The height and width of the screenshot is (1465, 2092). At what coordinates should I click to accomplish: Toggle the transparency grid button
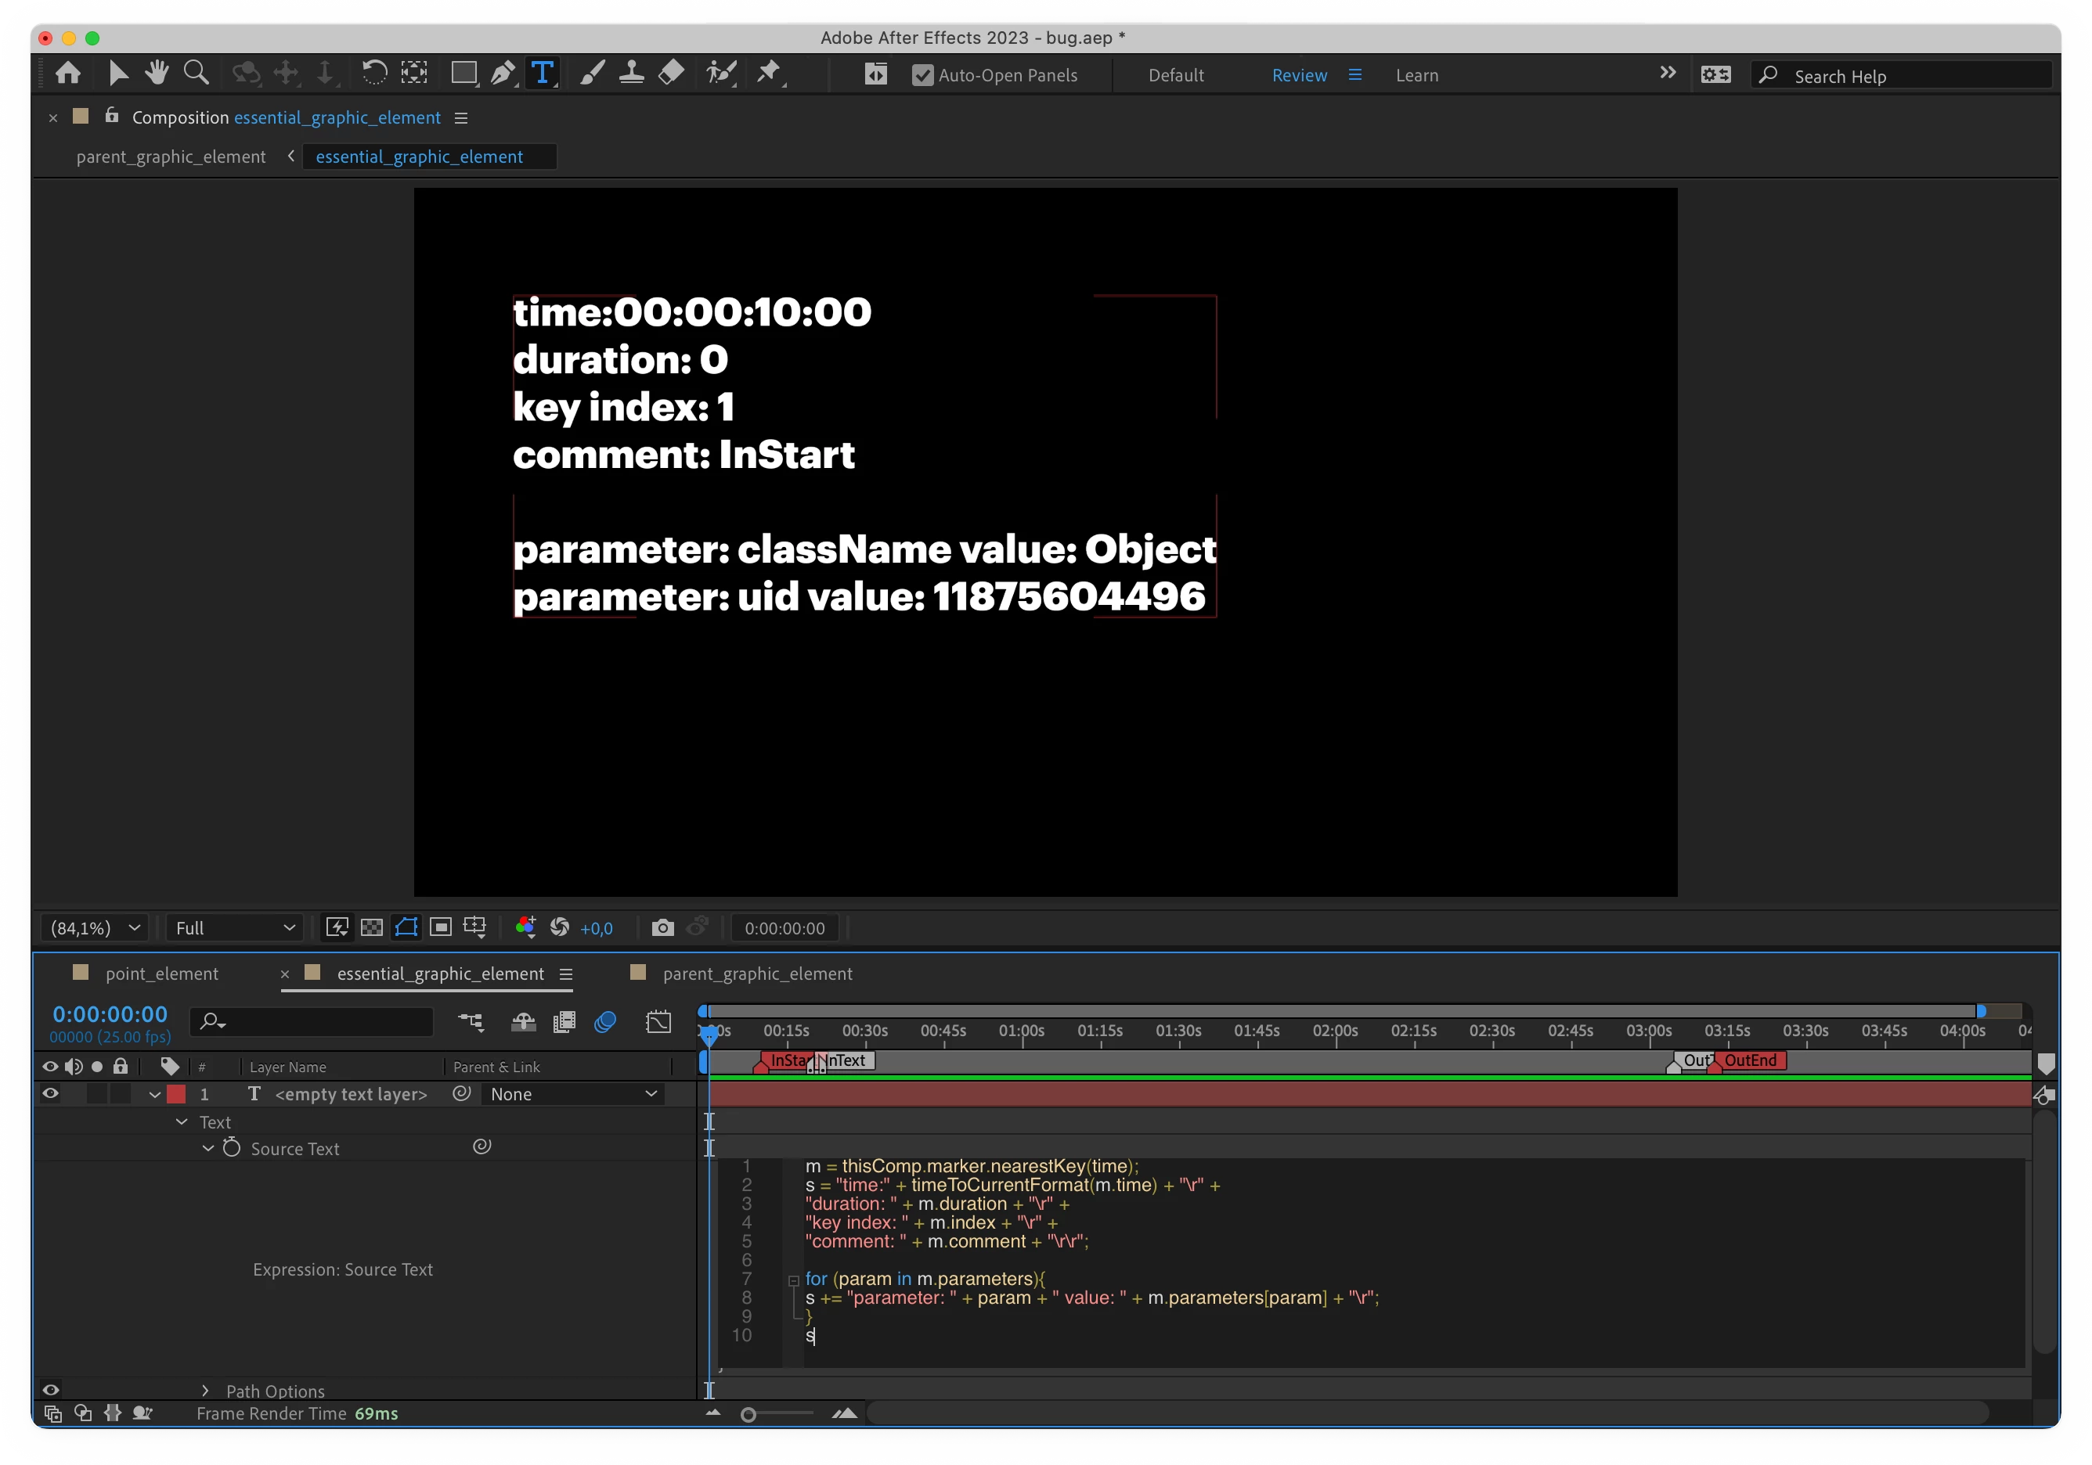(x=372, y=928)
